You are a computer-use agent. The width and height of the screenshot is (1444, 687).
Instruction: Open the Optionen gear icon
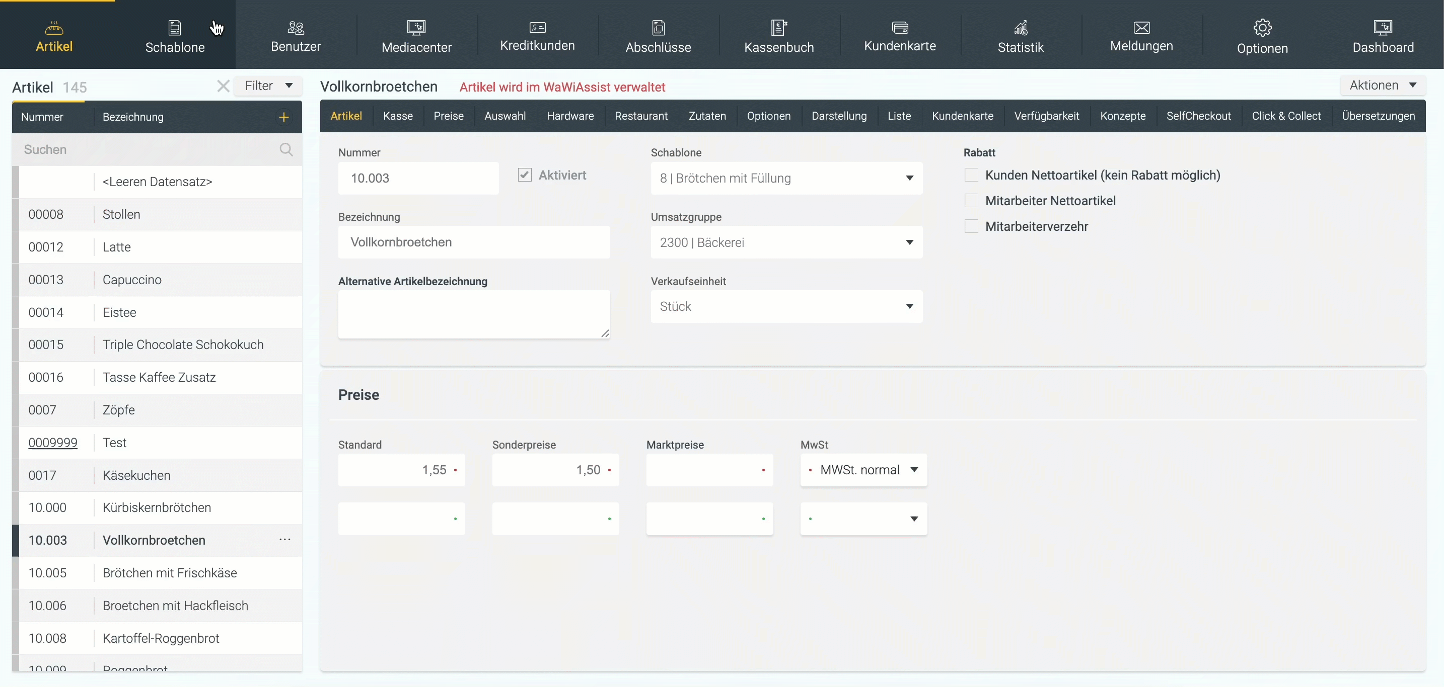(x=1262, y=28)
